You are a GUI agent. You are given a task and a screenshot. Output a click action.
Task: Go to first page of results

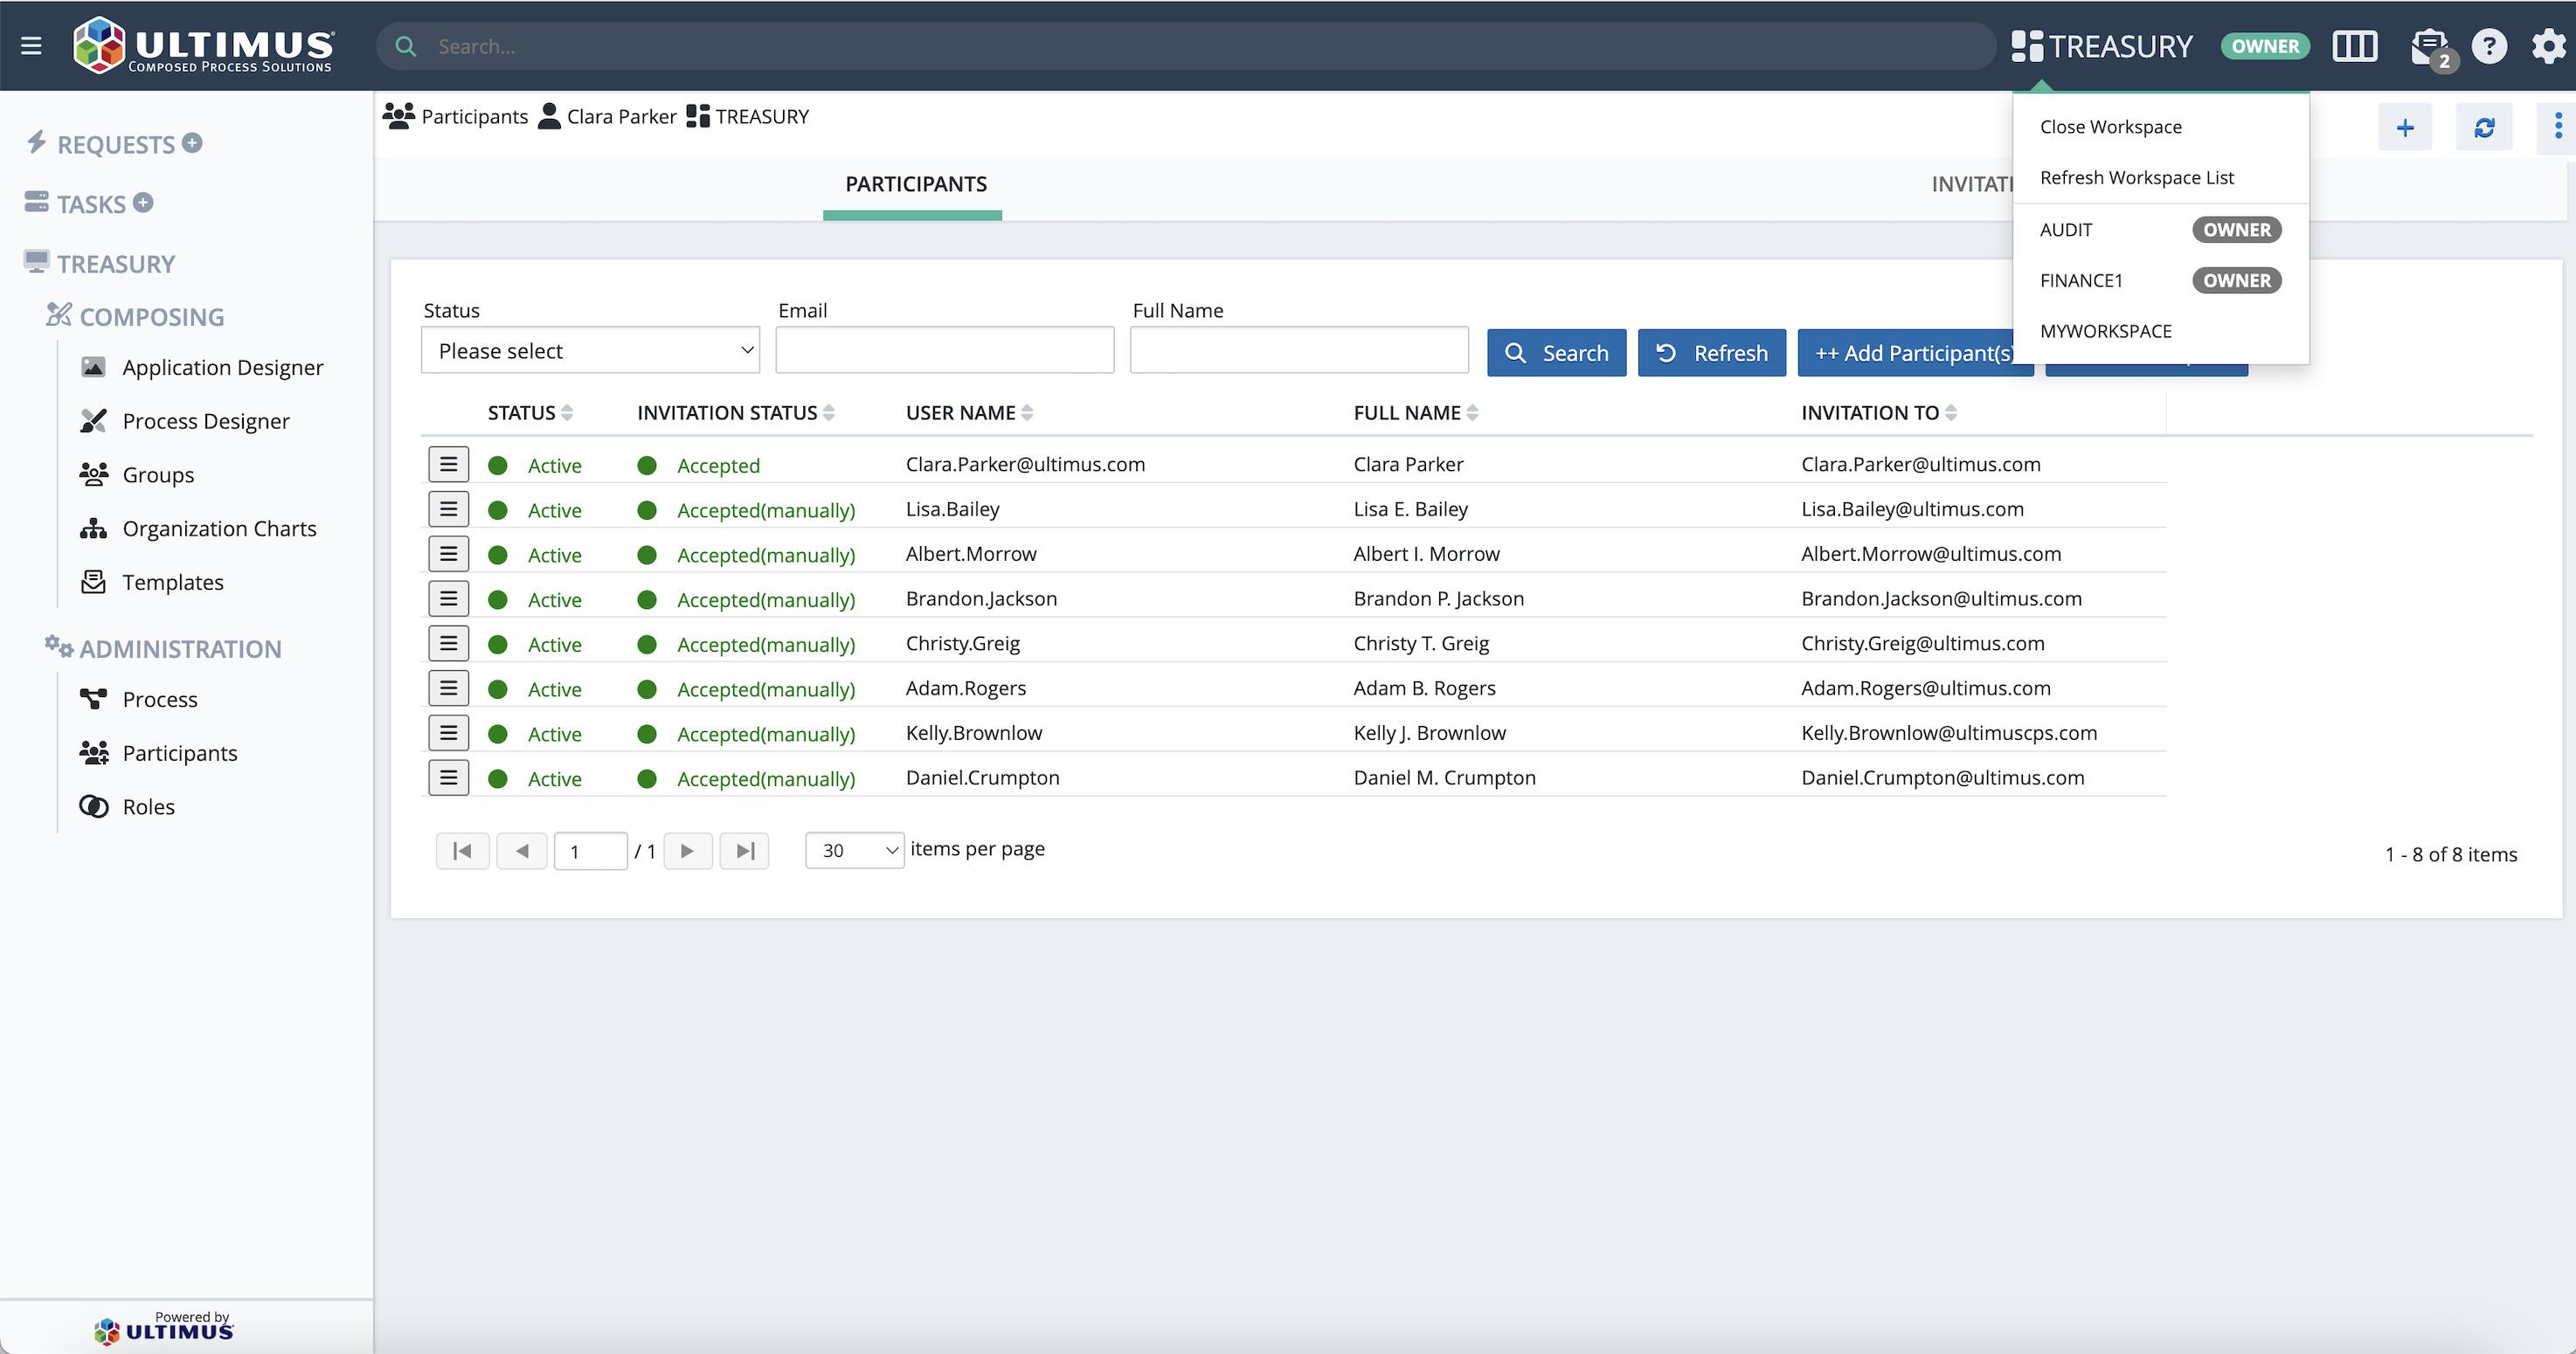462,851
